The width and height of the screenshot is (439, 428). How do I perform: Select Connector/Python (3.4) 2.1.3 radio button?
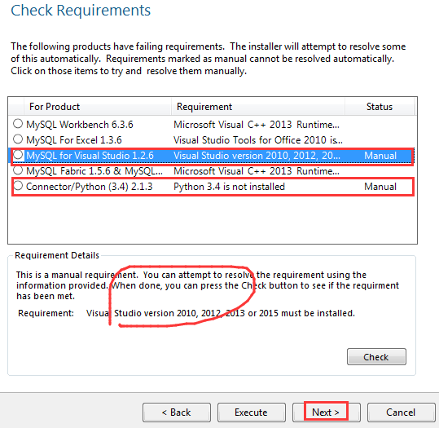point(18,186)
